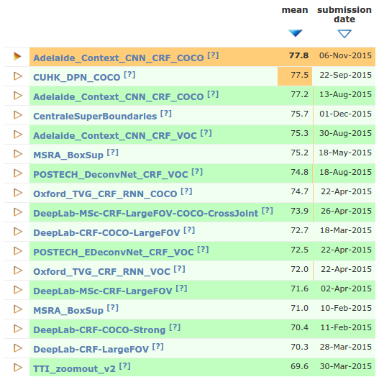Open help [?] beside CentraleSuperBoundaries

coord(166,114)
